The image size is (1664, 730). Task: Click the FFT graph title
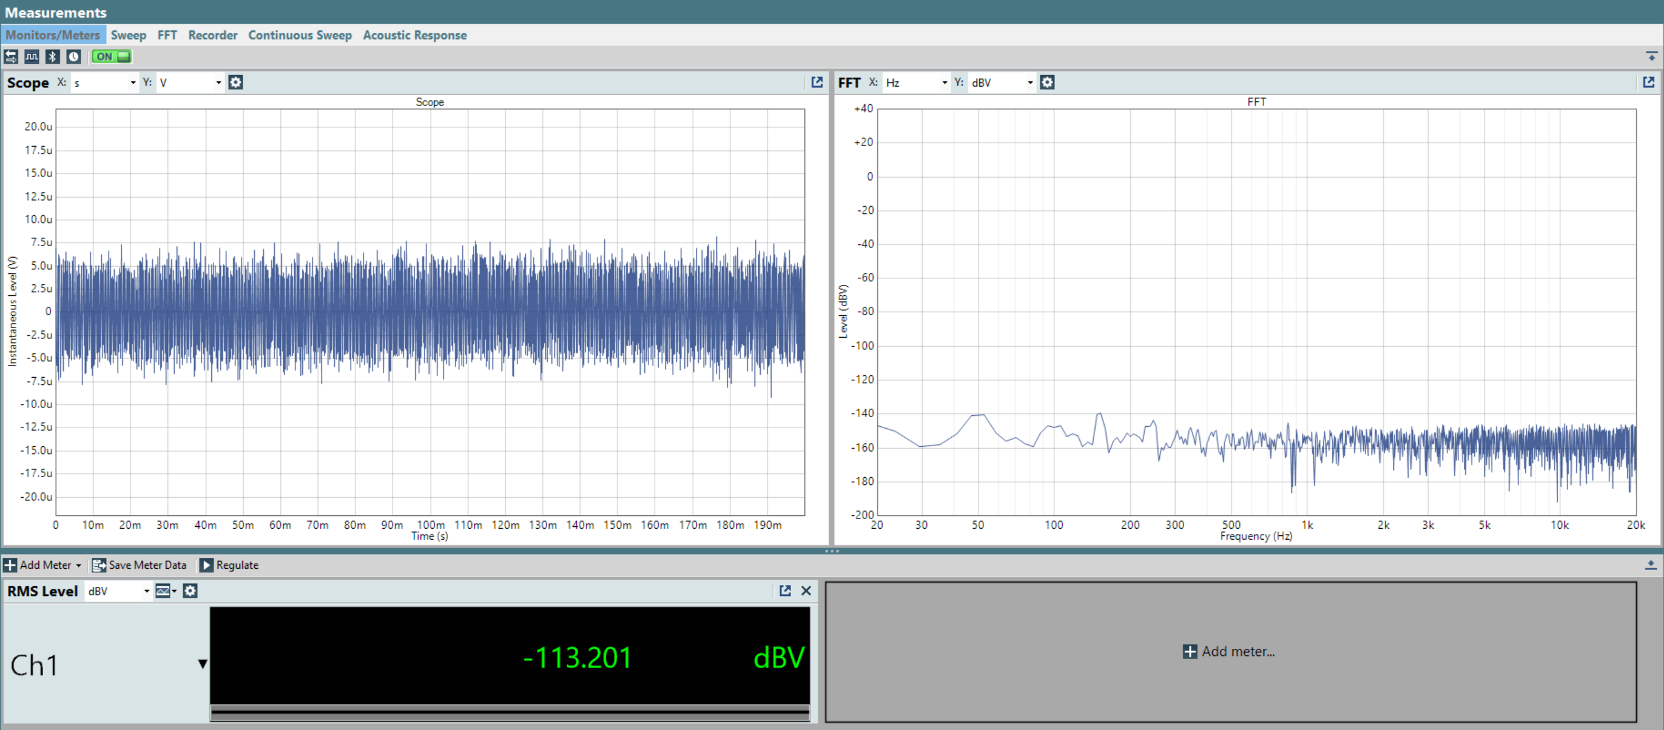[x=1256, y=101]
